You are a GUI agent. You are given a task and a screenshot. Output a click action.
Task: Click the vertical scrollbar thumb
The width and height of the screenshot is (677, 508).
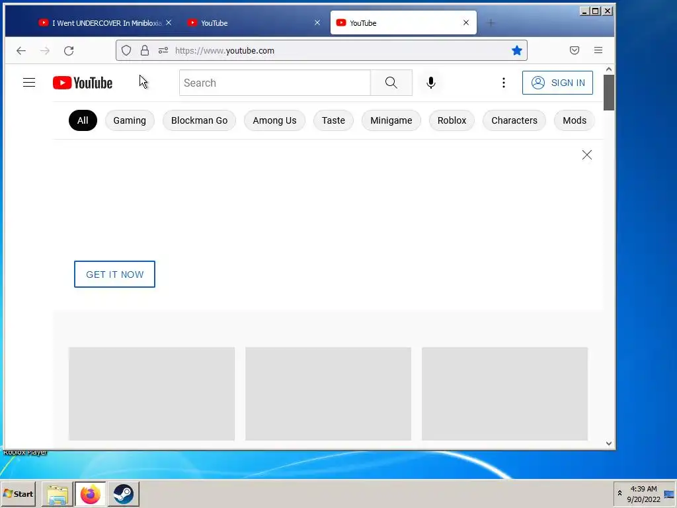(x=609, y=93)
